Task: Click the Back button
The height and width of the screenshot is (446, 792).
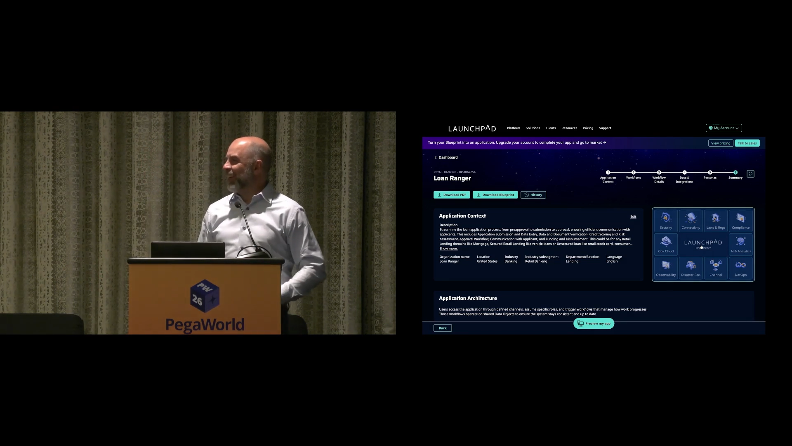Action: tap(443, 328)
